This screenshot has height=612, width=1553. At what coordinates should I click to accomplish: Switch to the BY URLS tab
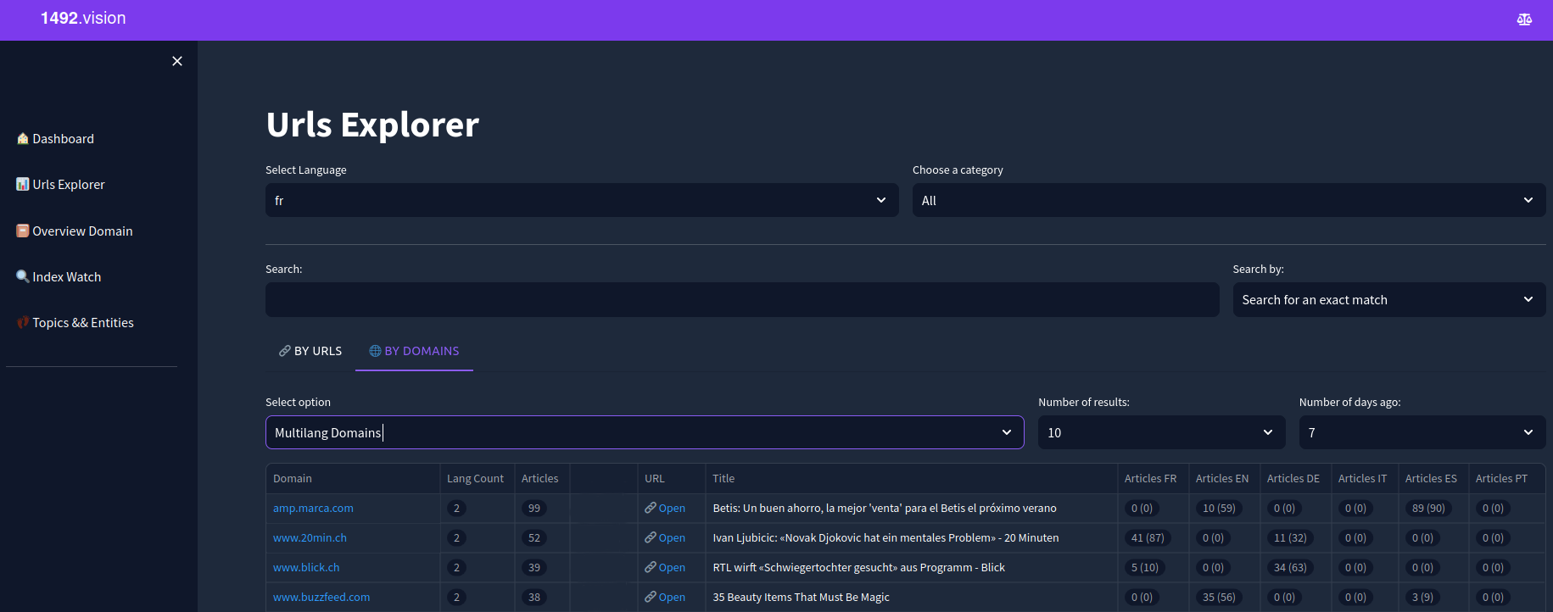(x=310, y=351)
